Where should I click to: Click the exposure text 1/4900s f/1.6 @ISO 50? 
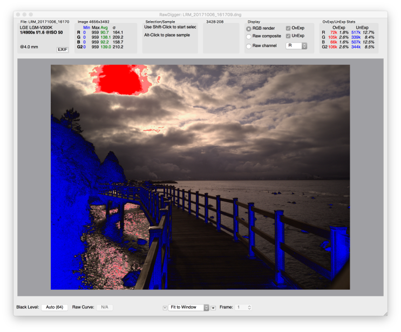(x=41, y=32)
